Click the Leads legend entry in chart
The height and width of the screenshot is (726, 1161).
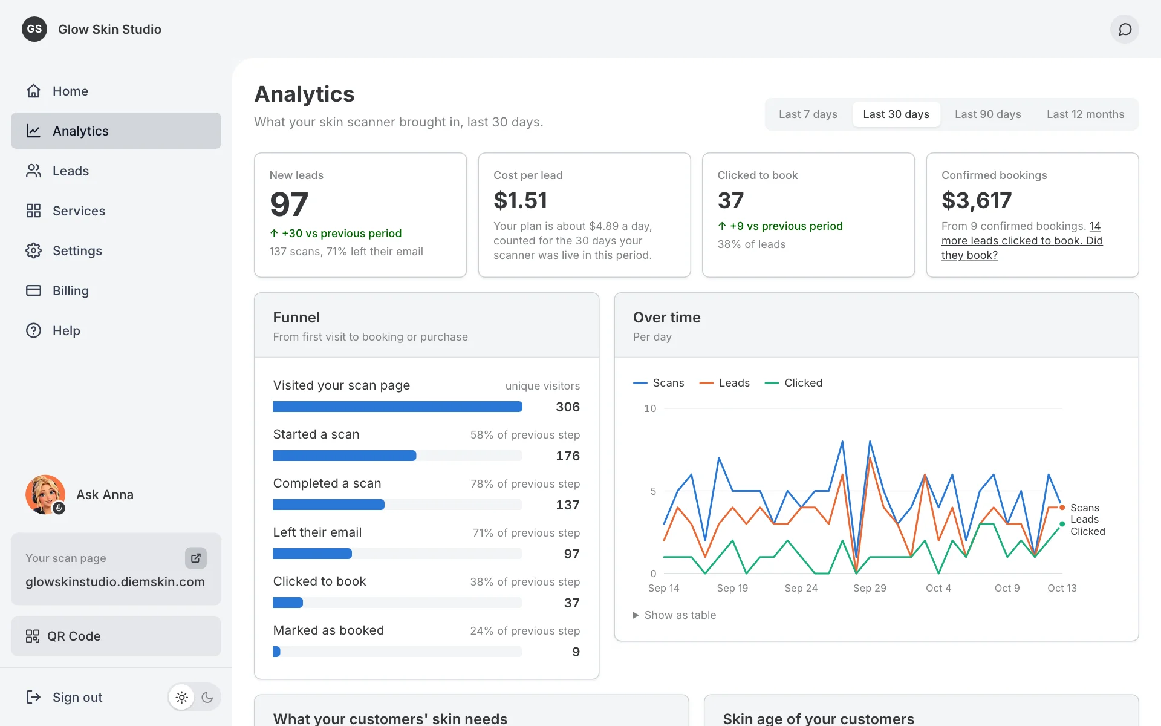(724, 383)
